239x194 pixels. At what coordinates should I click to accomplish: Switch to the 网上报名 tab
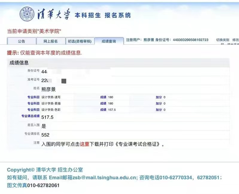50,41
